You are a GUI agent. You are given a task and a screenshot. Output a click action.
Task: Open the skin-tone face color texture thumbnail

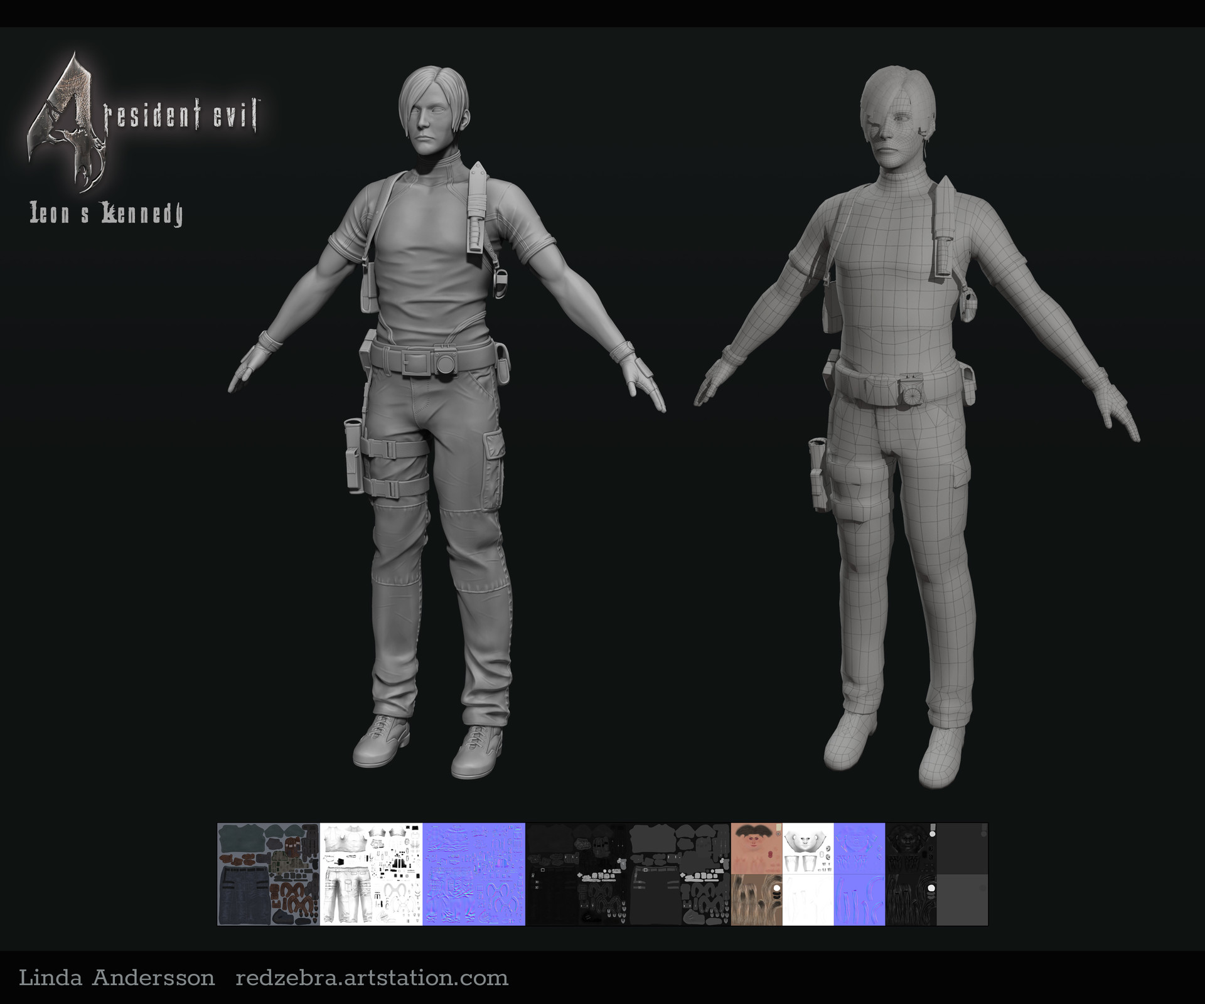tap(757, 848)
